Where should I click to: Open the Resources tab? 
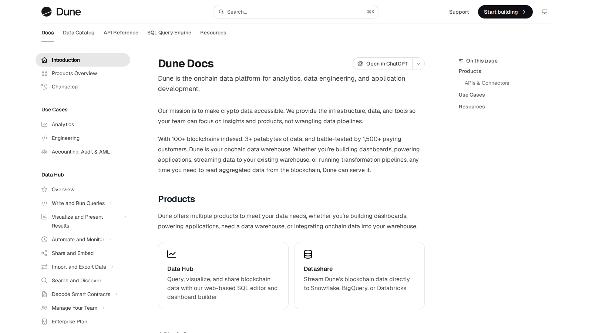click(213, 33)
